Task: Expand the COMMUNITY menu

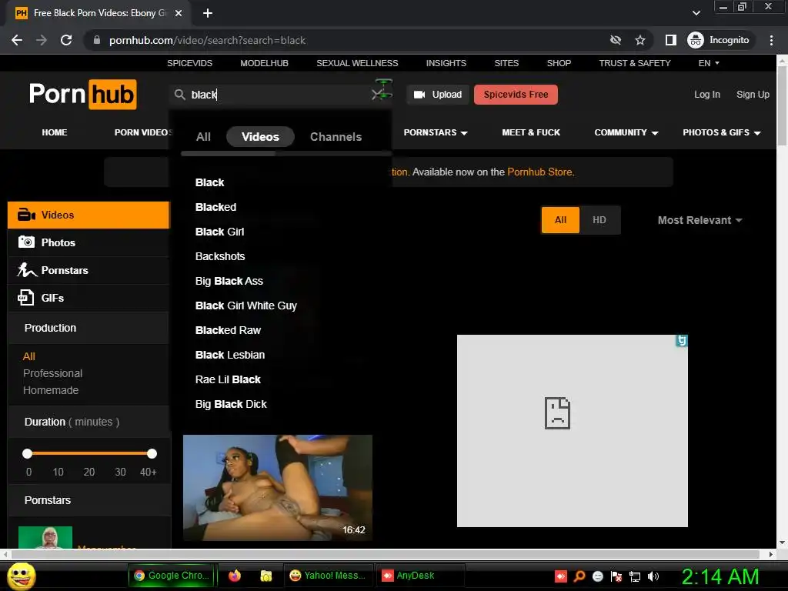Action: pyautogui.click(x=626, y=132)
